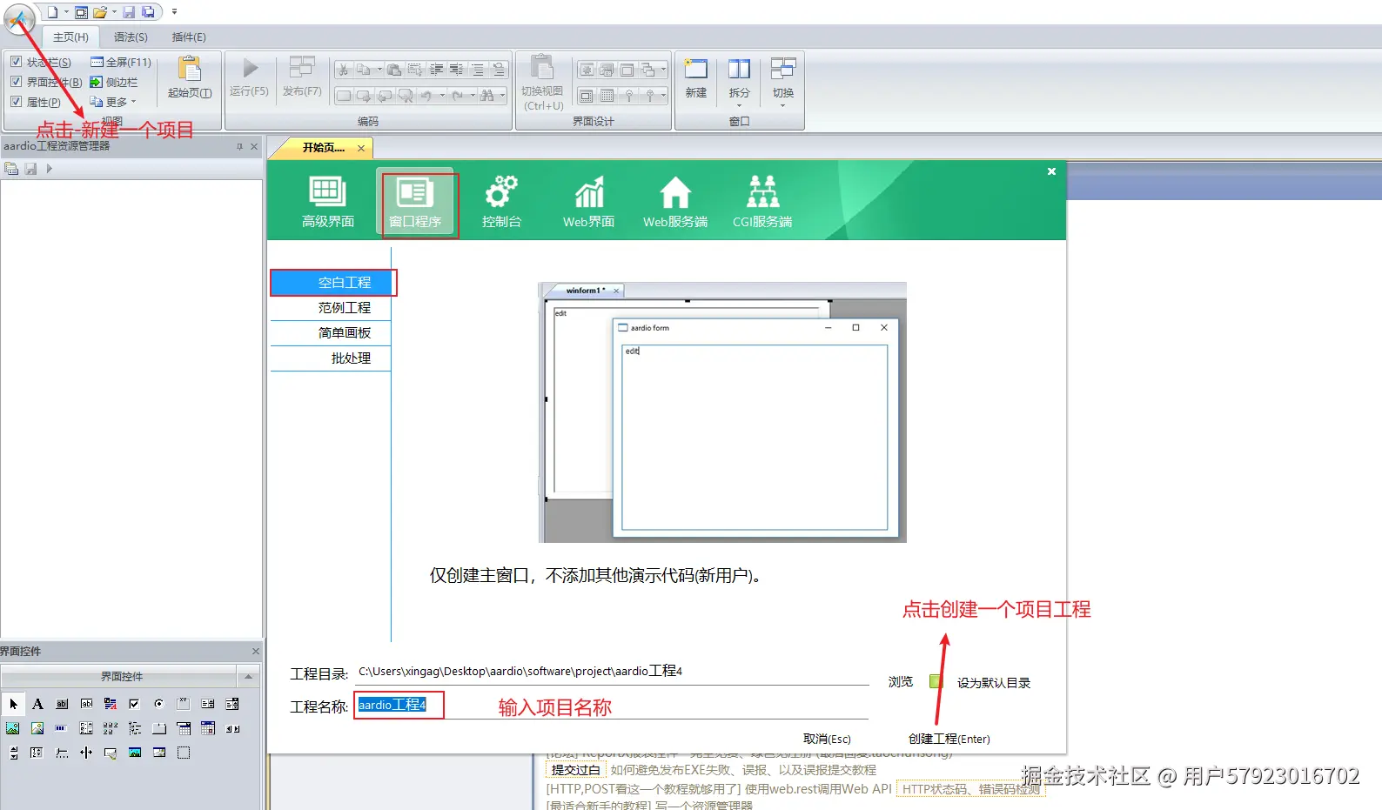This screenshot has width=1382, height=810.
Task: Select the progress bar control icon
Action: coord(62,728)
